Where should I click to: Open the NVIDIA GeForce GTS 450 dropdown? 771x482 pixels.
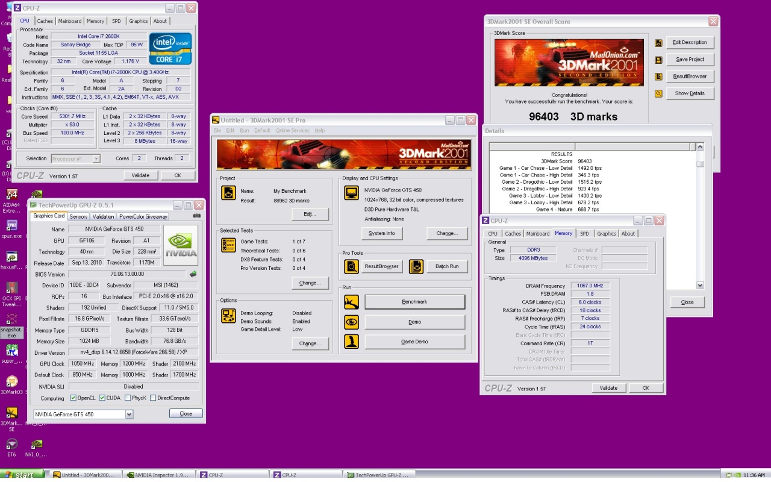pyautogui.click(x=129, y=415)
